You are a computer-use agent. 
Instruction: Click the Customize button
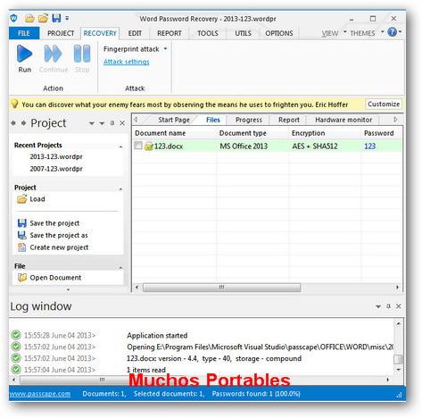coord(384,104)
